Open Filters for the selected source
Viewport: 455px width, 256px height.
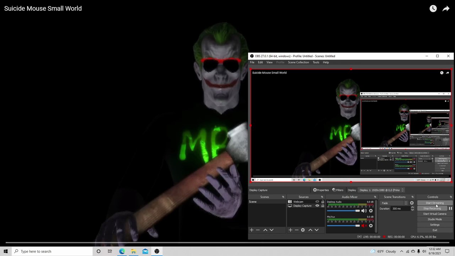coord(337,190)
